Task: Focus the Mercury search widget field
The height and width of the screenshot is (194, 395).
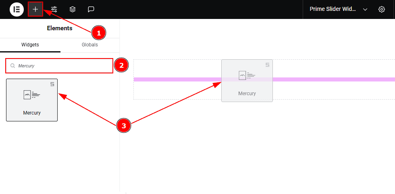Action: pyautogui.click(x=59, y=66)
